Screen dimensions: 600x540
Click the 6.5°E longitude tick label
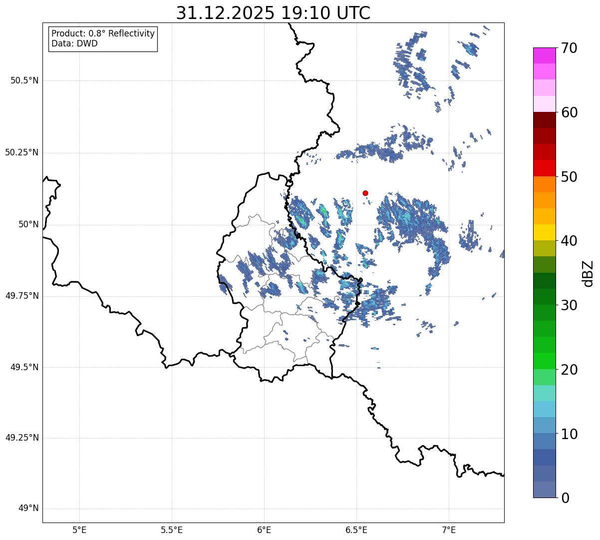click(357, 530)
